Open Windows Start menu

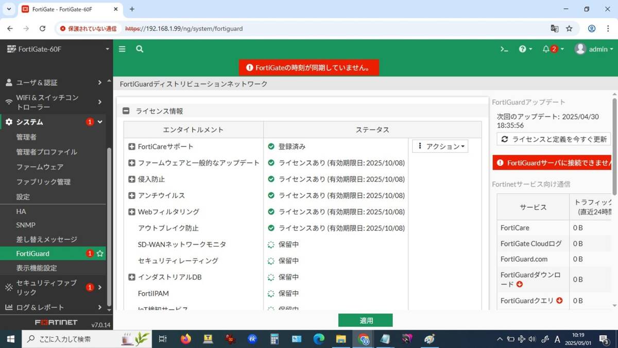click(x=10, y=339)
